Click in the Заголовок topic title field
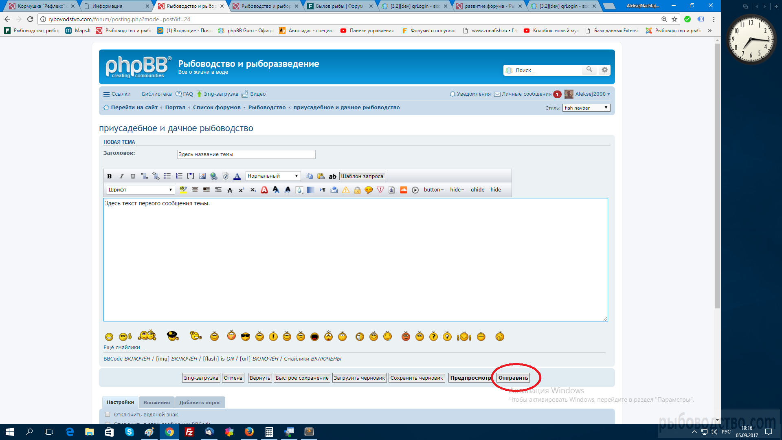 click(246, 154)
